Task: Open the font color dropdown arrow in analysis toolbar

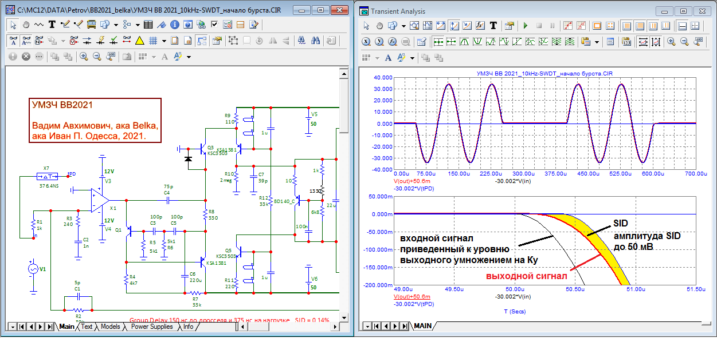Action: pyautogui.click(x=412, y=58)
